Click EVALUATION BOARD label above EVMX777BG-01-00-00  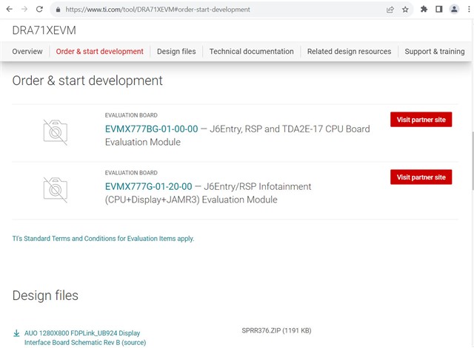pos(131,115)
